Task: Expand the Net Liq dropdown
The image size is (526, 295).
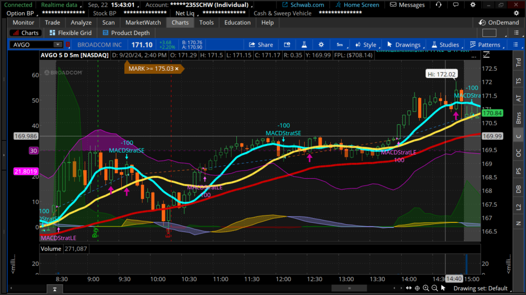Action: [x=186, y=13]
